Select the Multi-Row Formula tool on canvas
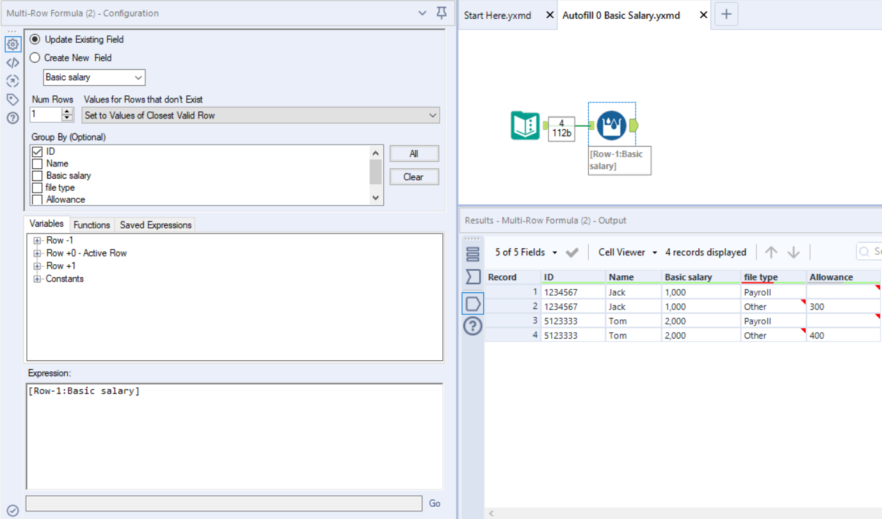This screenshot has height=519, width=882. point(612,125)
